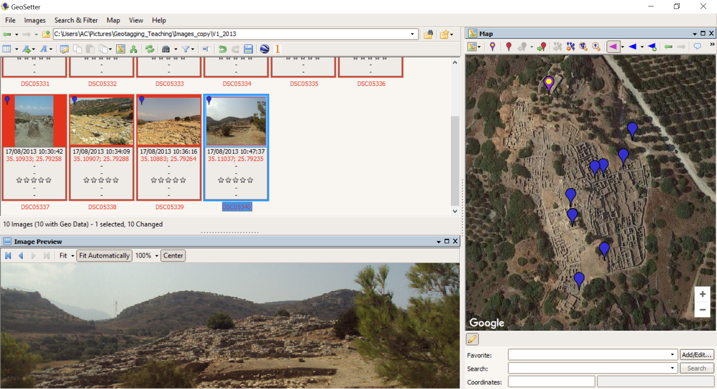Open the view mode dropdown arrow
The height and width of the screenshot is (389, 717).
coord(16,49)
